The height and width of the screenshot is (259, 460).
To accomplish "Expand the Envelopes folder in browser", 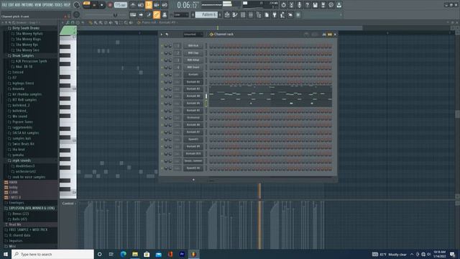I will (x=17, y=203).
